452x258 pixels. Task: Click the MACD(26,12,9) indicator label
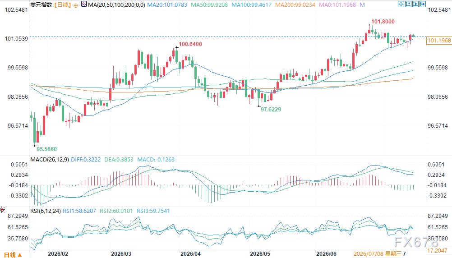[x=50, y=159]
